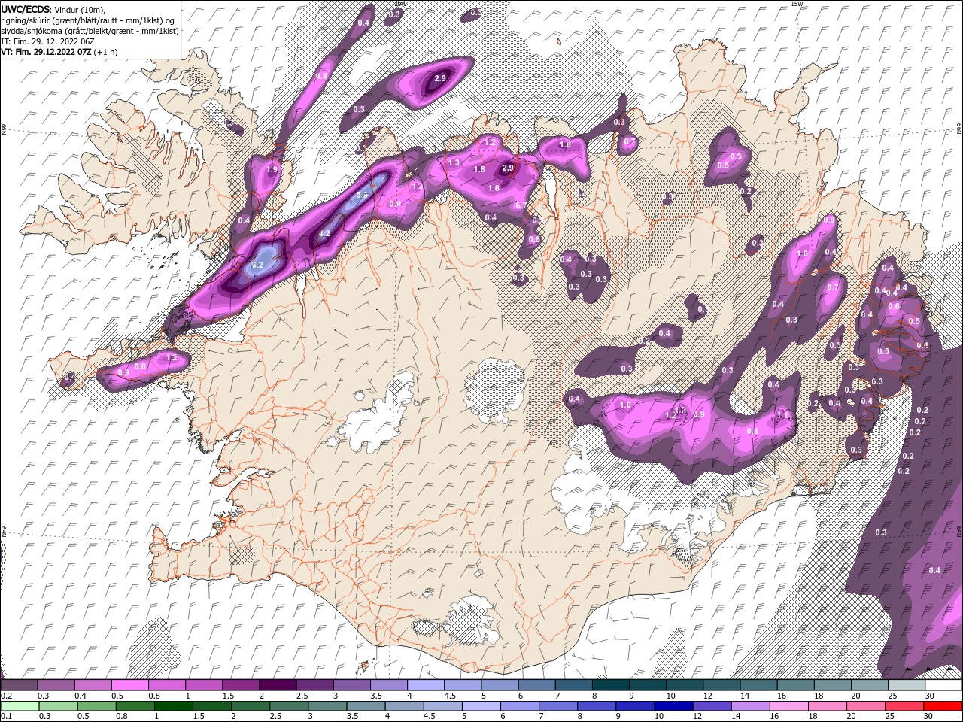This screenshot has width=963, height=722.
Task: Select darkest green lower swatch between 1 and 1.5
Action: (174, 705)
